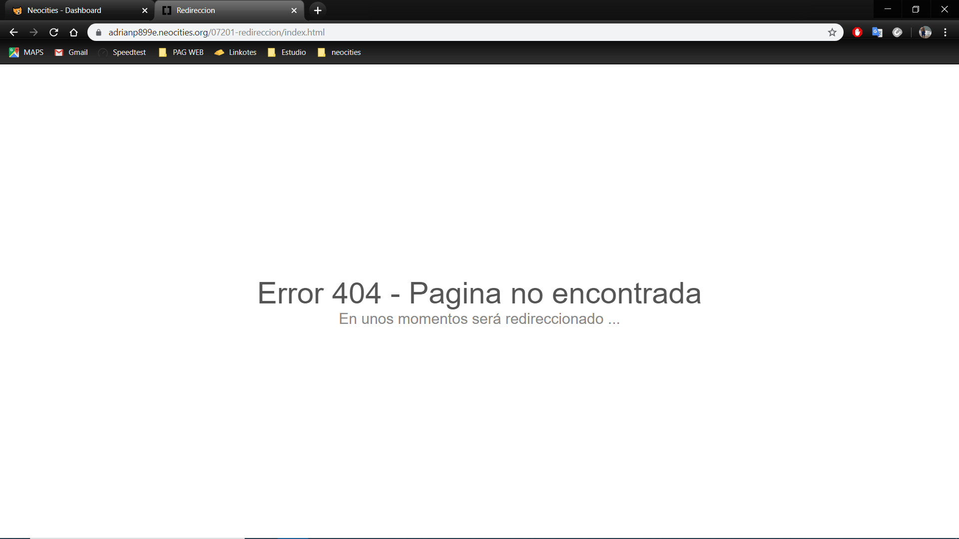Select the Redireccion tab

coord(230,10)
